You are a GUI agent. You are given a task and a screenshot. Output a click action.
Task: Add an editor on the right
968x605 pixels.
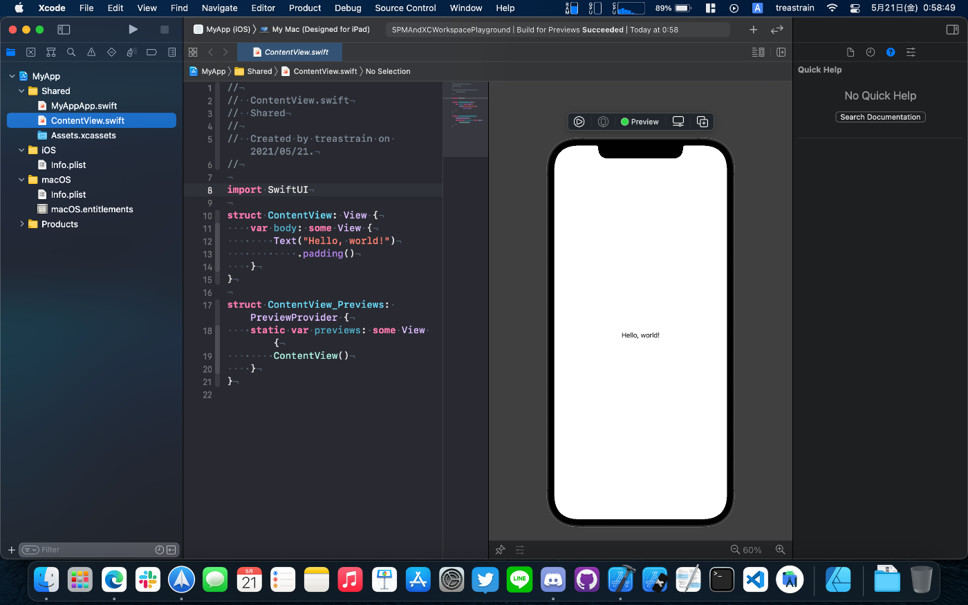point(781,52)
